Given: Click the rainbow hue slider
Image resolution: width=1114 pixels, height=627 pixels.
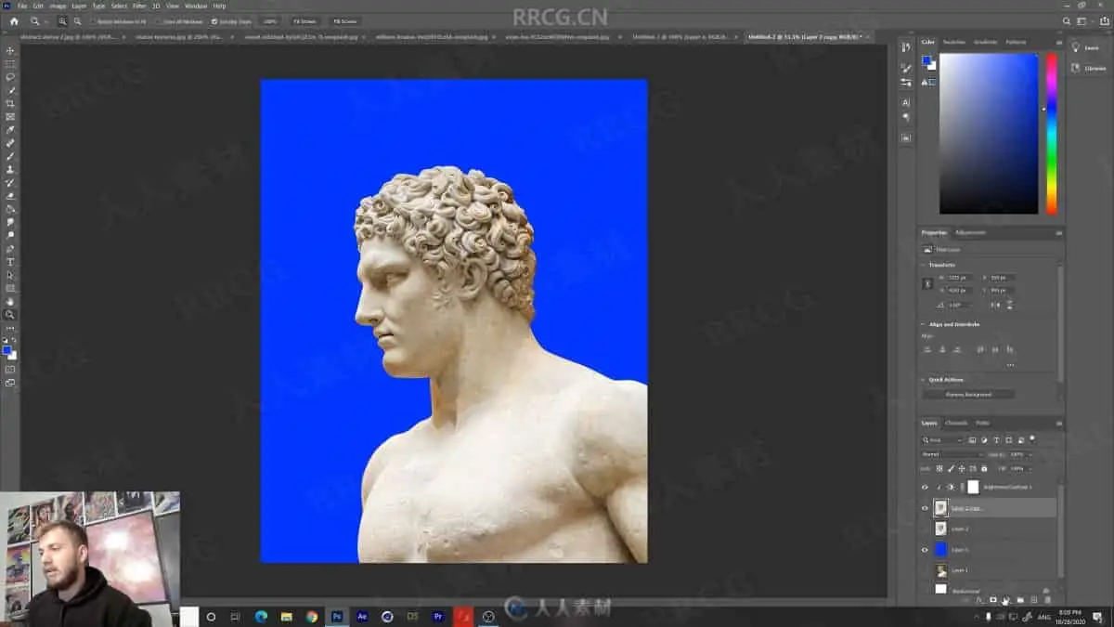Looking at the screenshot, I should pyautogui.click(x=1052, y=133).
